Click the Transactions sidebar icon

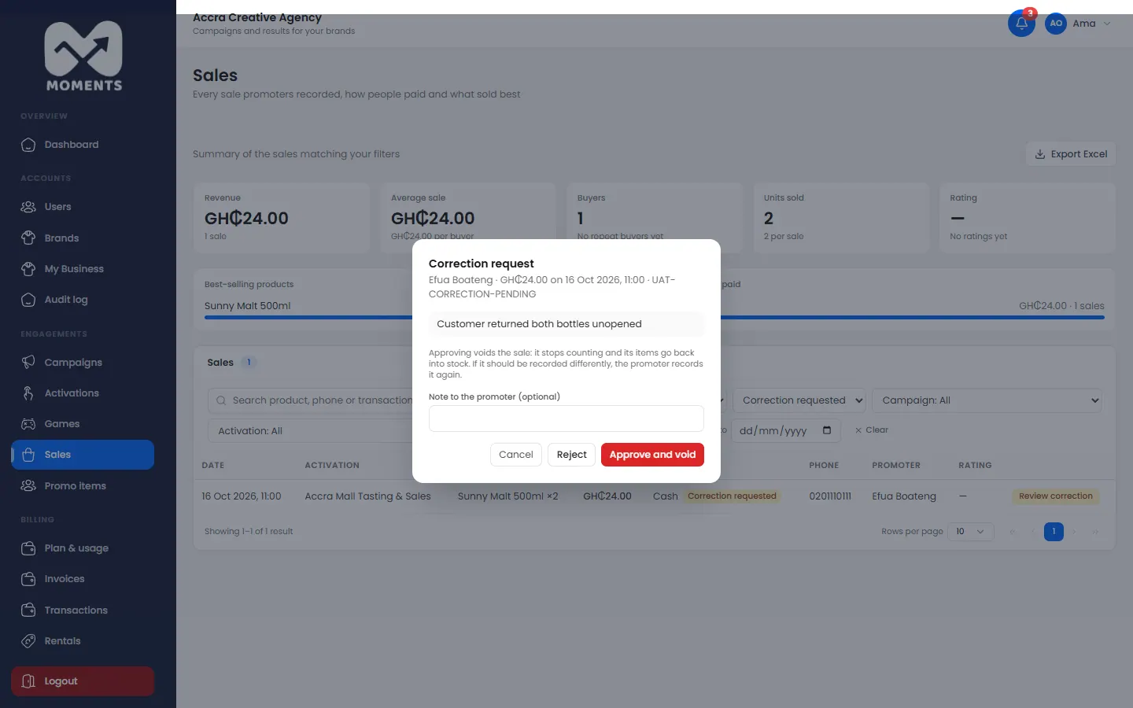pos(28,610)
